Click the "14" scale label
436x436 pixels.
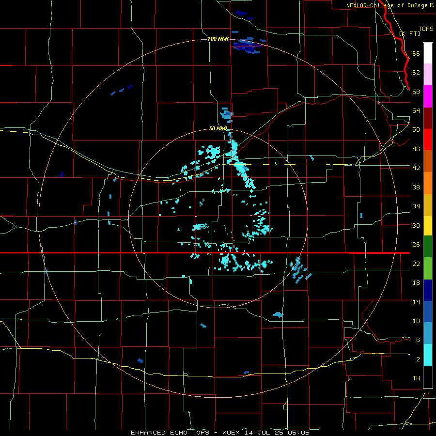pos(416,302)
